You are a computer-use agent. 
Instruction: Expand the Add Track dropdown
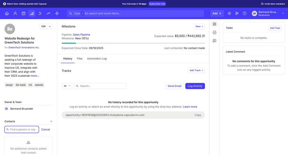tap(196, 70)
